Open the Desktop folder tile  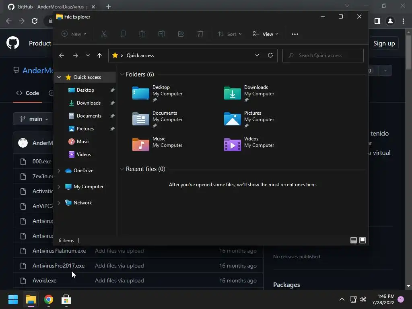157,93
